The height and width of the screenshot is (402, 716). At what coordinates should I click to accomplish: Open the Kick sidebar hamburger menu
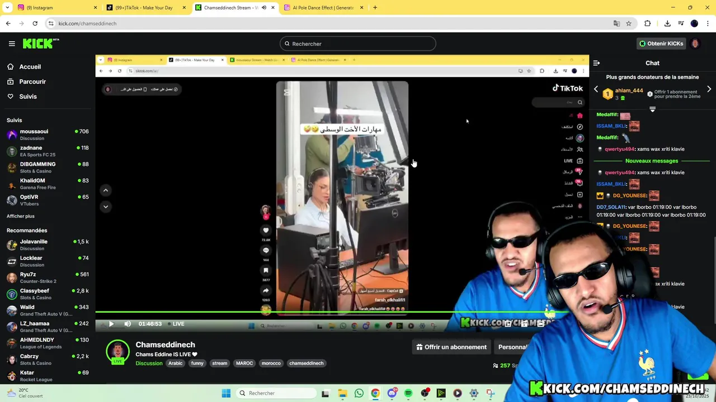pyautogui.click(x=12, y=44)
